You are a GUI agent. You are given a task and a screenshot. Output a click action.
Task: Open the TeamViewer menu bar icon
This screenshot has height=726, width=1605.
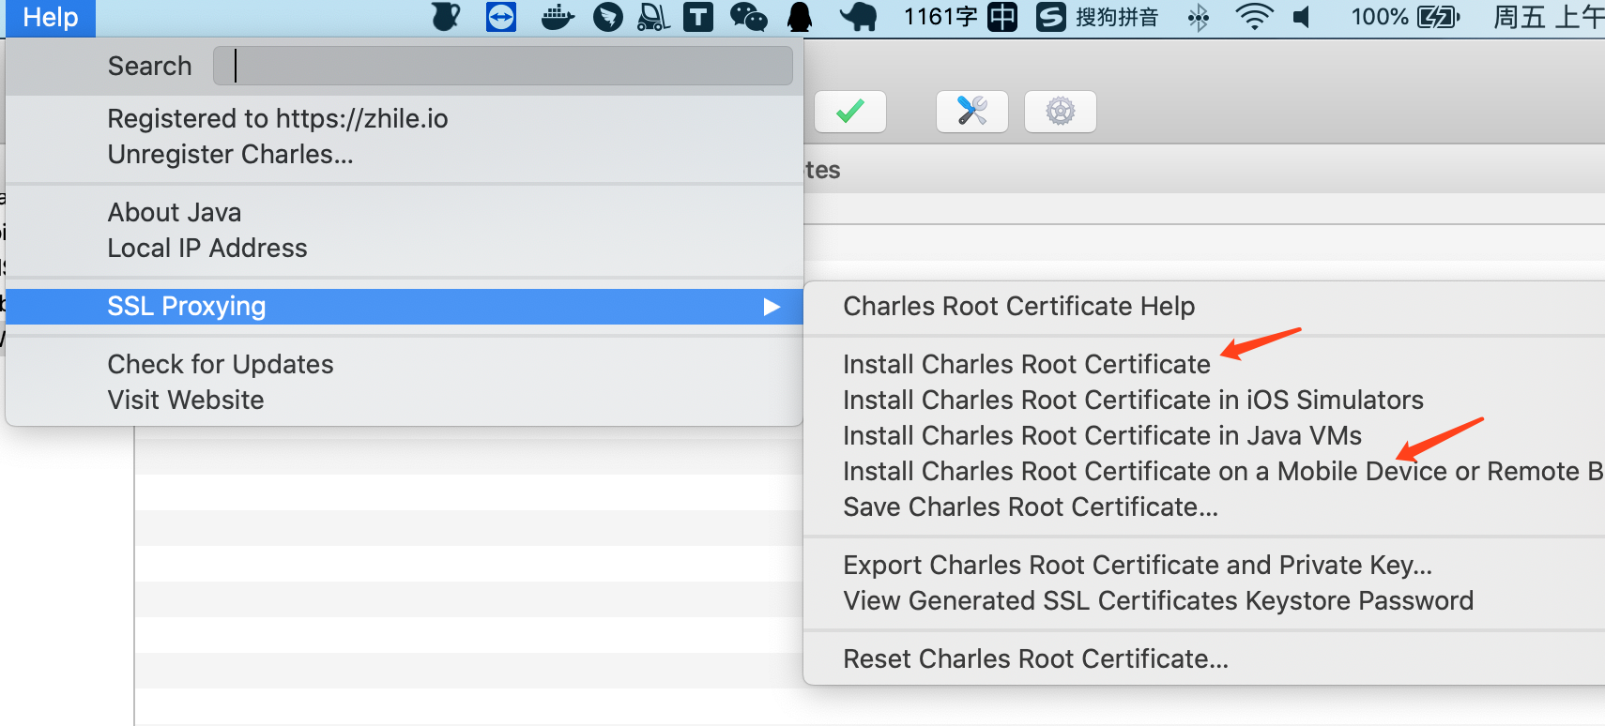501,17
